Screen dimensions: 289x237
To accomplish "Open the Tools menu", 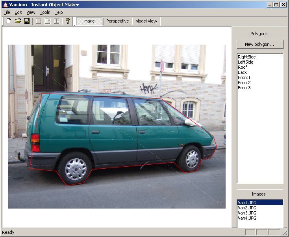I will (x=45, y=12).
